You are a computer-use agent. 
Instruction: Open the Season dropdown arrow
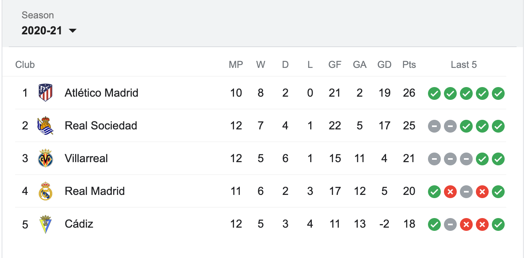pos(72,31)
